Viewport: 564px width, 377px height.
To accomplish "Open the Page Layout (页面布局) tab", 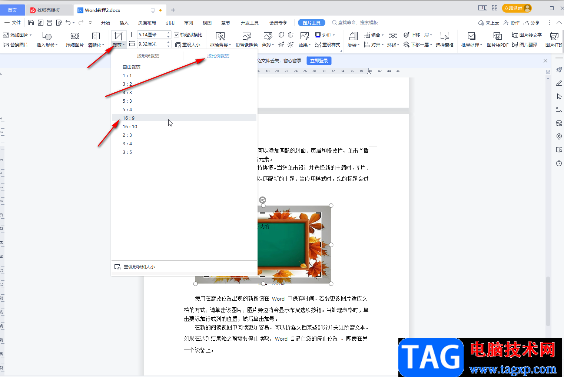I will (x=147, y=23).
